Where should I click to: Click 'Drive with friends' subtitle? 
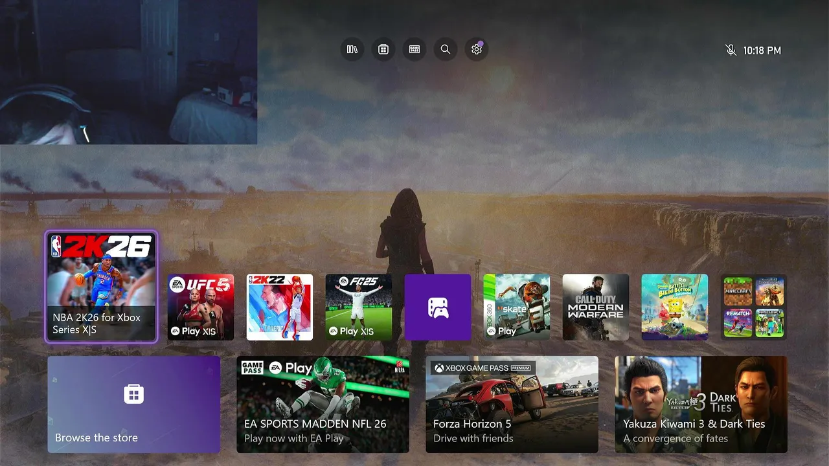click(x=473, y=439)
